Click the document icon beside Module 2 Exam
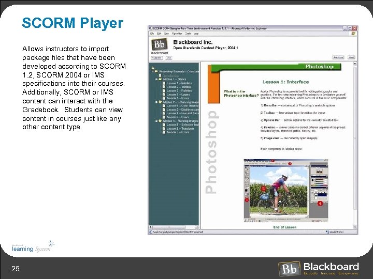This screenshot has width=373, height=279. coord(164,117)
